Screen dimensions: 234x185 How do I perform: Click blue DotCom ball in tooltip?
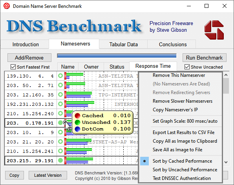pos(78,129)
